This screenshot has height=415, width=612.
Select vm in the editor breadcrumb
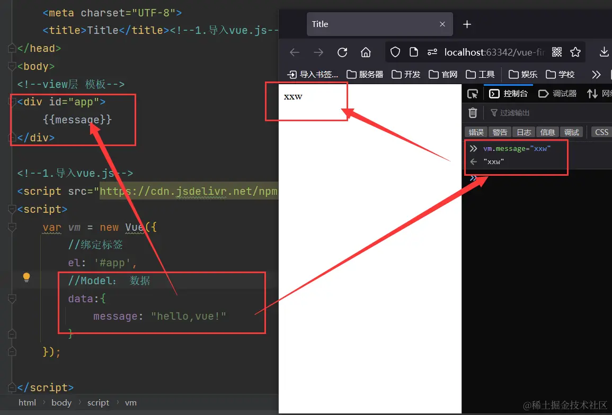point(131,402)
